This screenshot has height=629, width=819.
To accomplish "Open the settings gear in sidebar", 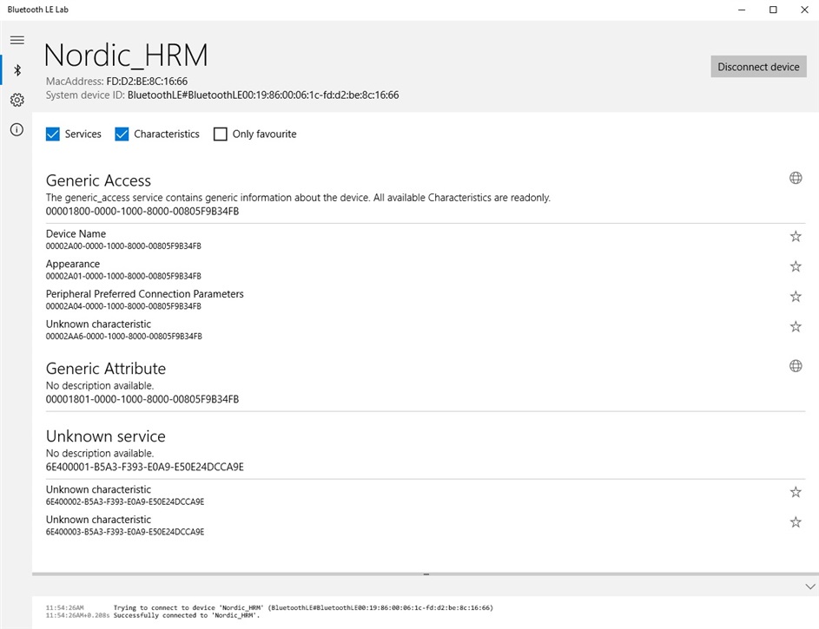I will (x=17, y=100).
